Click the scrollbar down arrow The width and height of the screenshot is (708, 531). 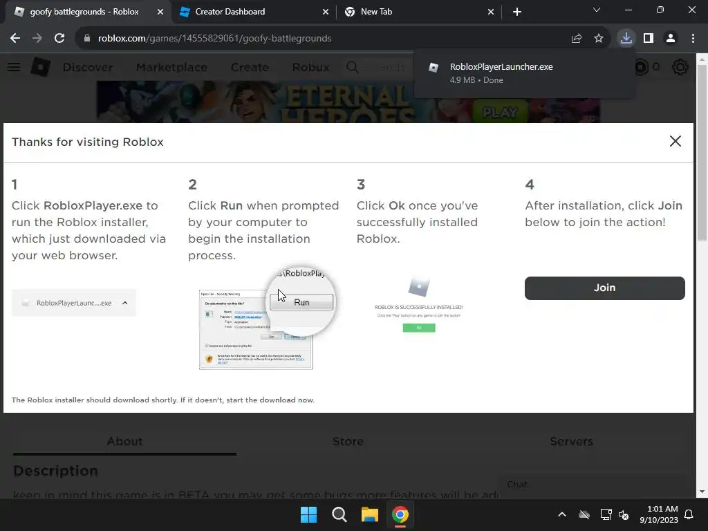coord(702,492)
